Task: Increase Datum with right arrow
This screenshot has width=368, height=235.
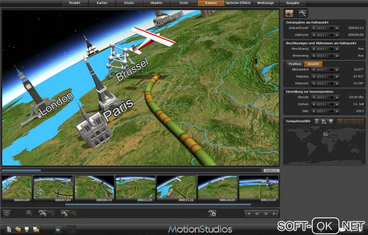Action: pos(337,104)
